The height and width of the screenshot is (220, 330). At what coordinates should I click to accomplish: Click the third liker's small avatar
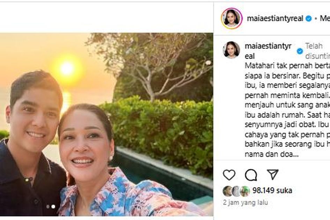click(245, 191)
